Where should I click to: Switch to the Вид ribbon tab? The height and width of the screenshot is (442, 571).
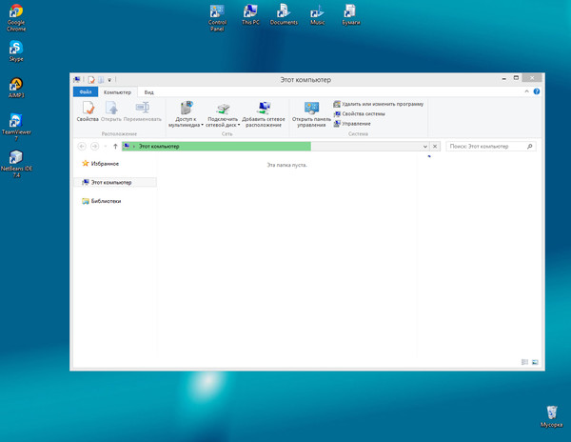(149, 92)
